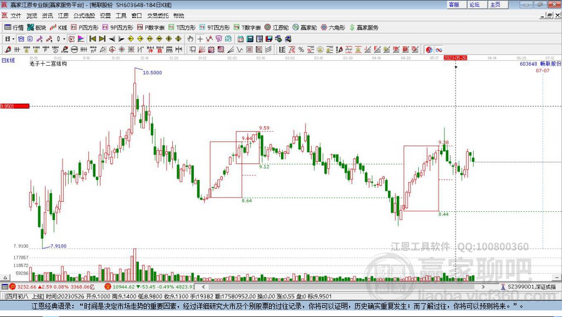This screenshot has width=562, height=317.
Task: Click the n² drawing tool icon
Action: pos(93,49)
